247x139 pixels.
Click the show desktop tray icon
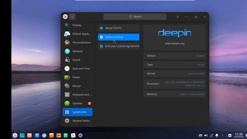[230, 136]
